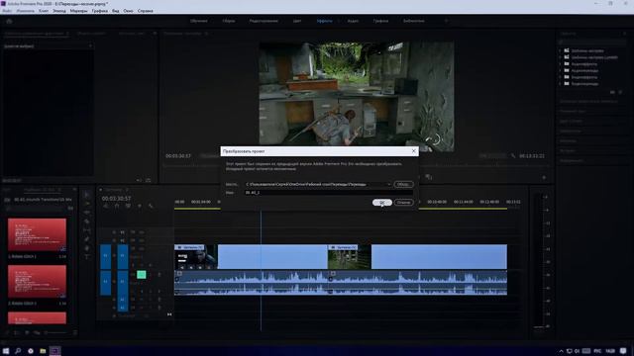Open timeline display settings wrench
634x356 pixels.
pos(151,206)
